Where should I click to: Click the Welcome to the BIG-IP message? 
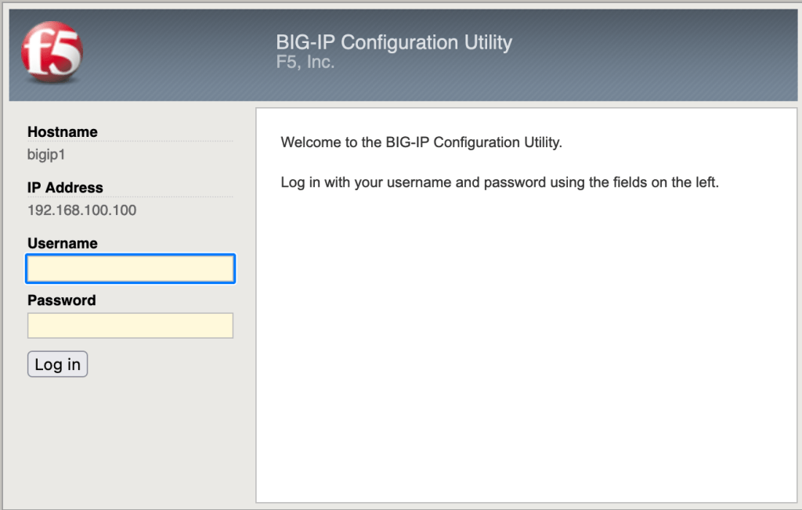(421, 142)
